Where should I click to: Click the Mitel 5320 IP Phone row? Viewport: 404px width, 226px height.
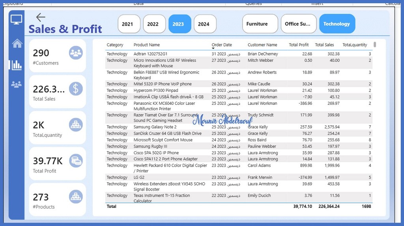tap(239, 84)
